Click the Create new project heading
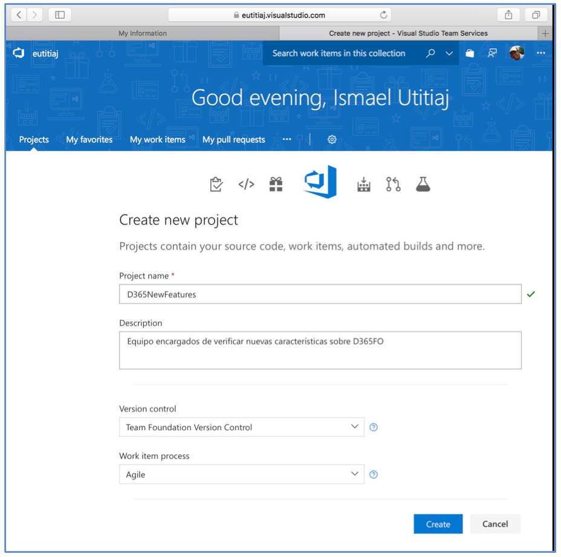 178,220
